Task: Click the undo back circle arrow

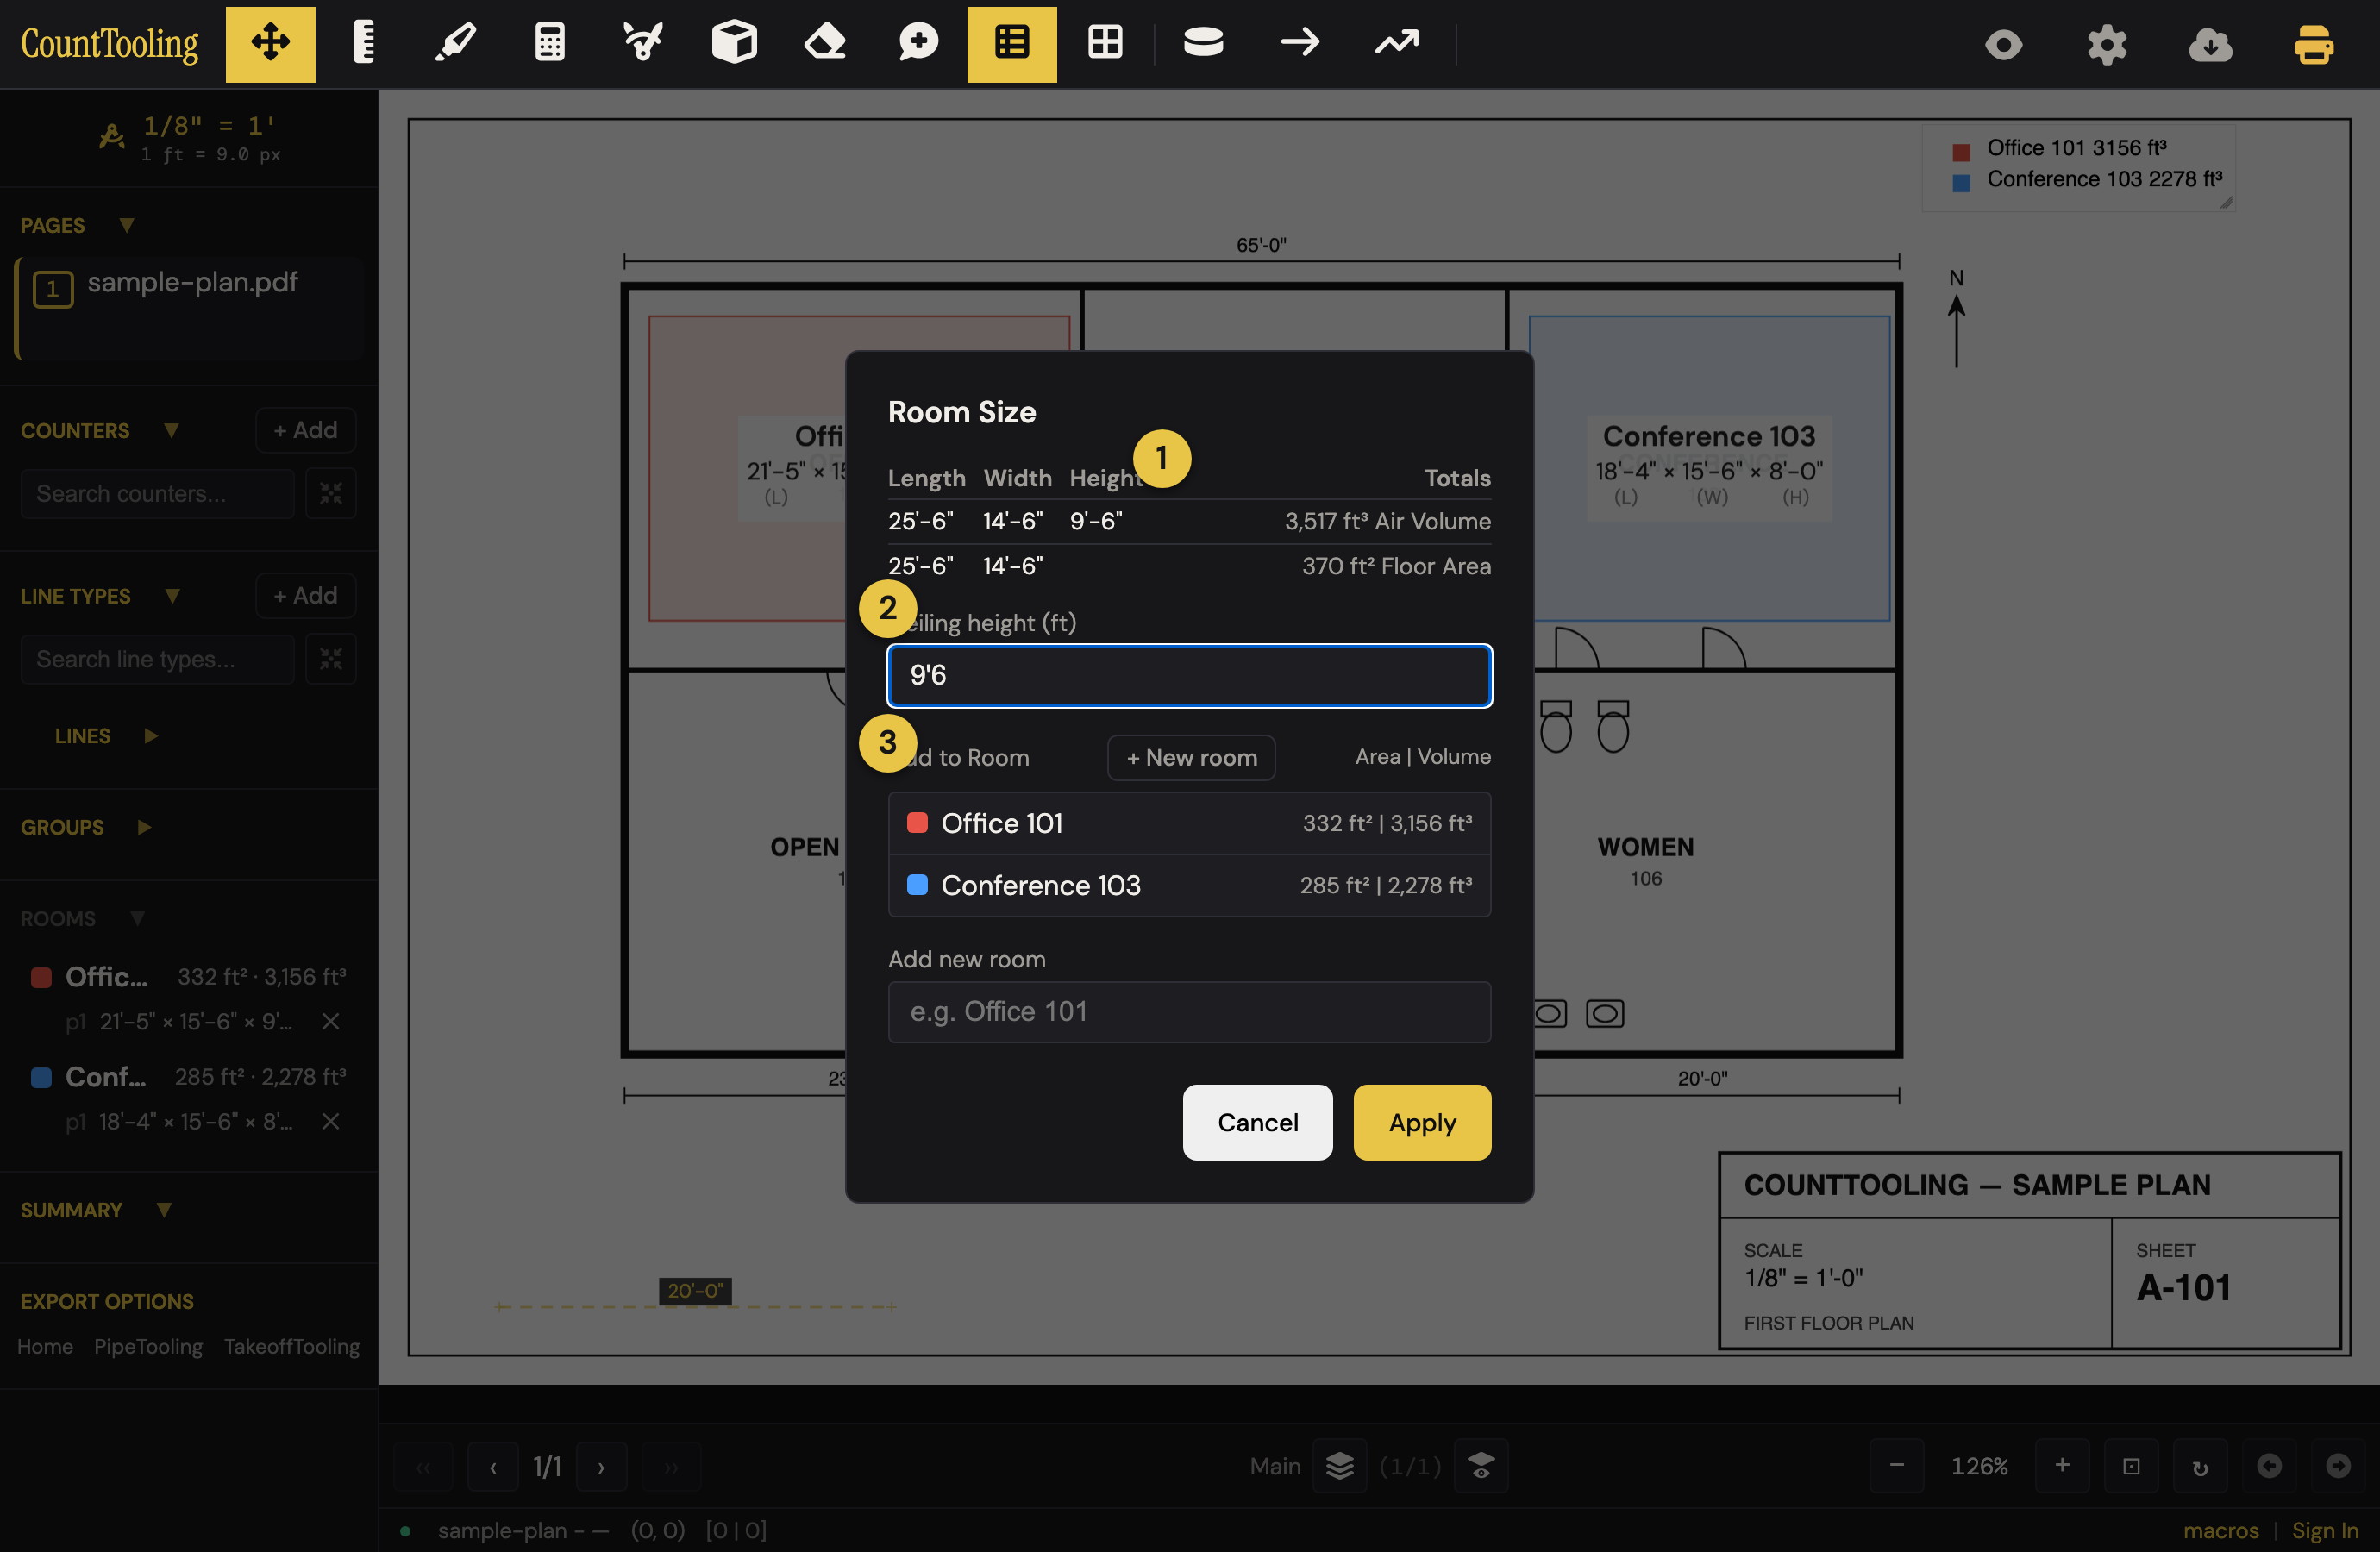Action: [x=2269, y=1466]
